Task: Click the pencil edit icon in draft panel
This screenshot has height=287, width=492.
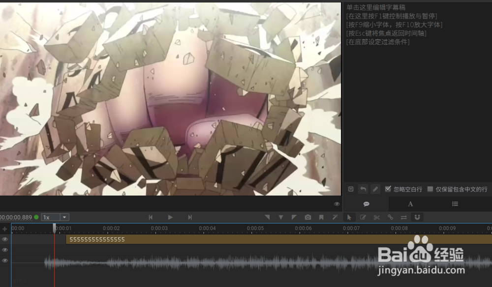Action: (x=375, y=189)
